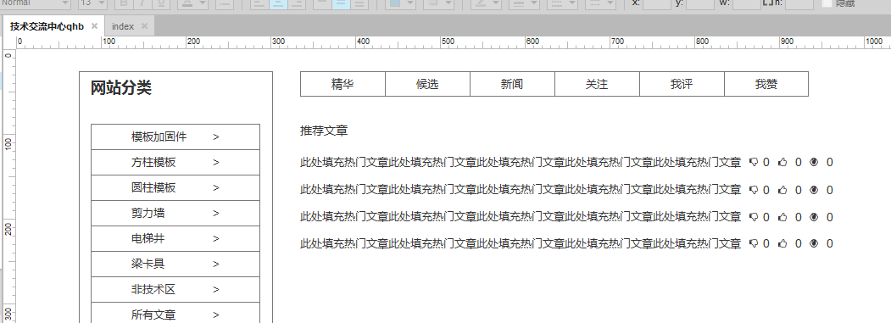
Task: Close the 技术交流中心qhb tab
Action: pos(94,26)
